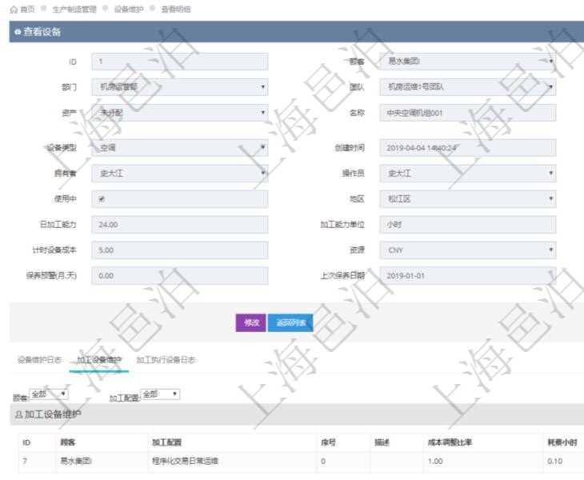Switch to 加工执行设备日志 tab
Viewport: 584px width, 480px height.
click(166, 360)
